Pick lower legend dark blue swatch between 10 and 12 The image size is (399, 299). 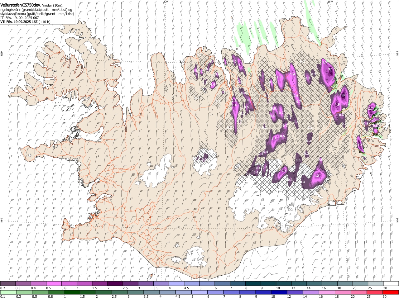[x=279, y=292]
